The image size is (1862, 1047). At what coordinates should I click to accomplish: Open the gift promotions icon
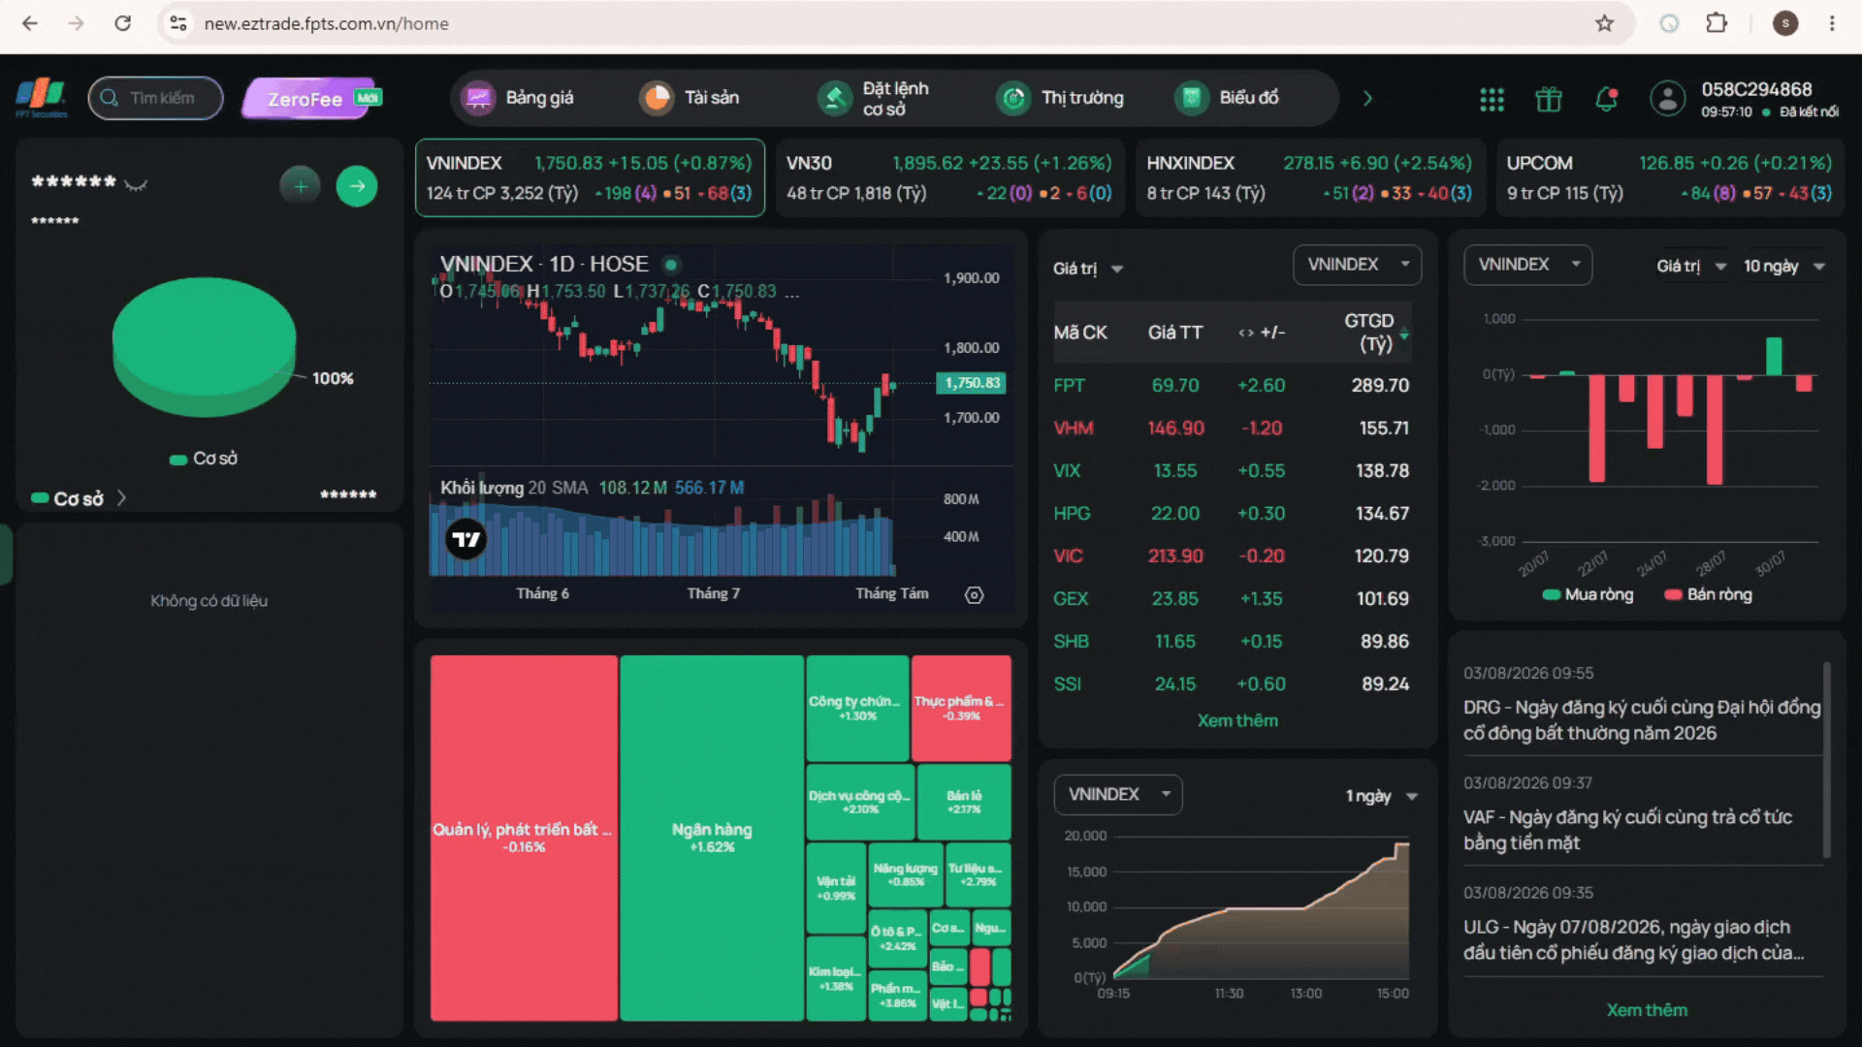[x=1549, y=99]
